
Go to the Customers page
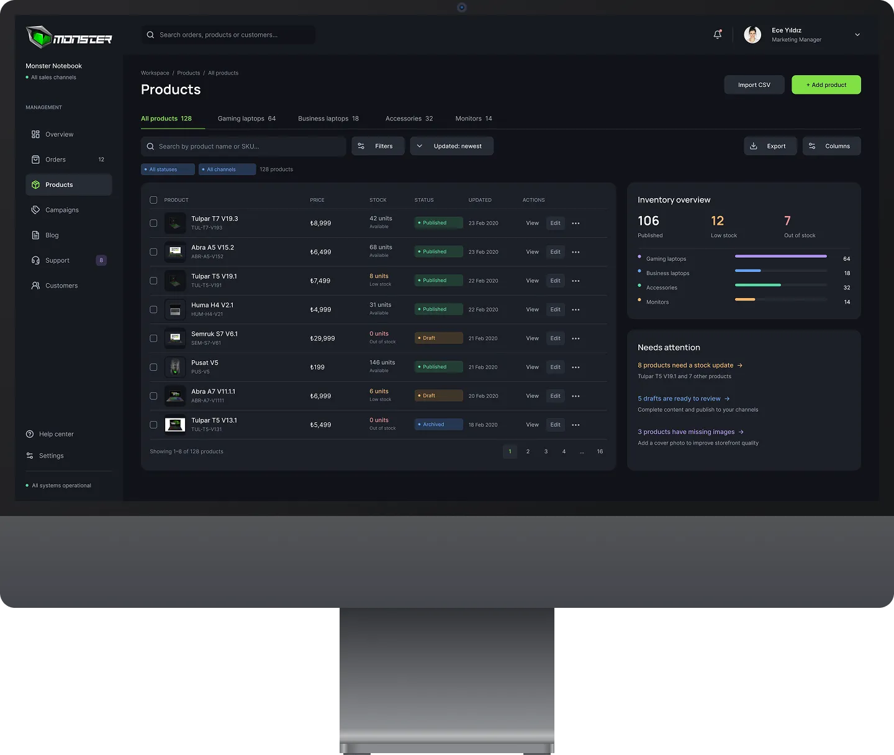coord(69,286)
